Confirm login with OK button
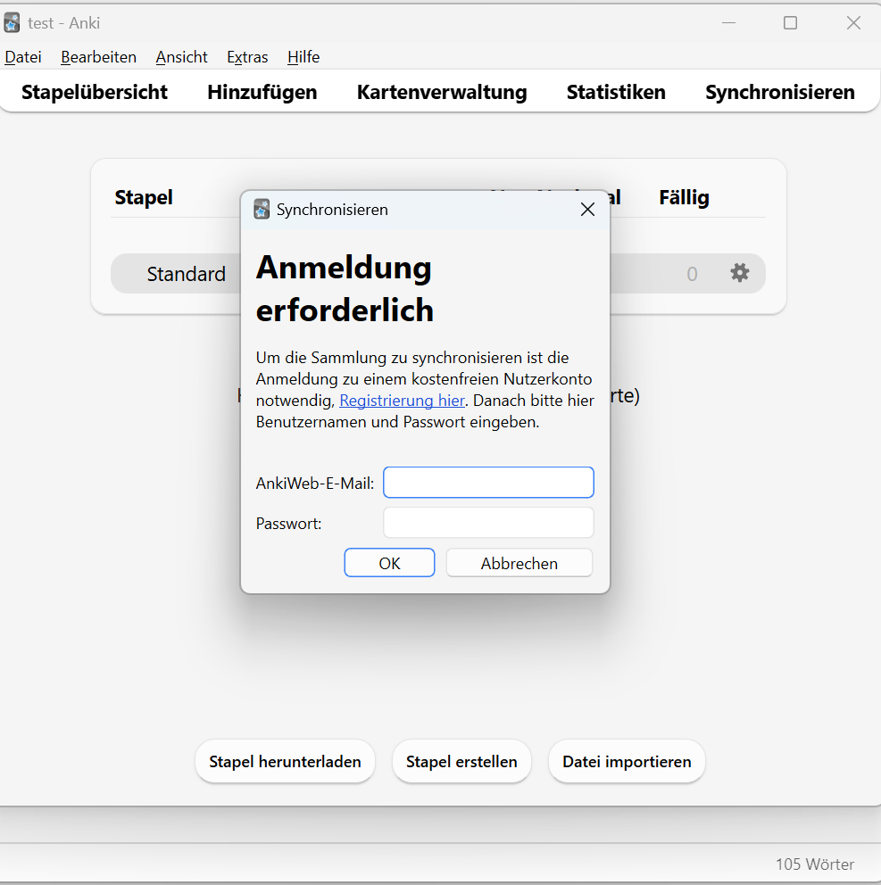Screen dimensions: 881x885 point(390,563)
